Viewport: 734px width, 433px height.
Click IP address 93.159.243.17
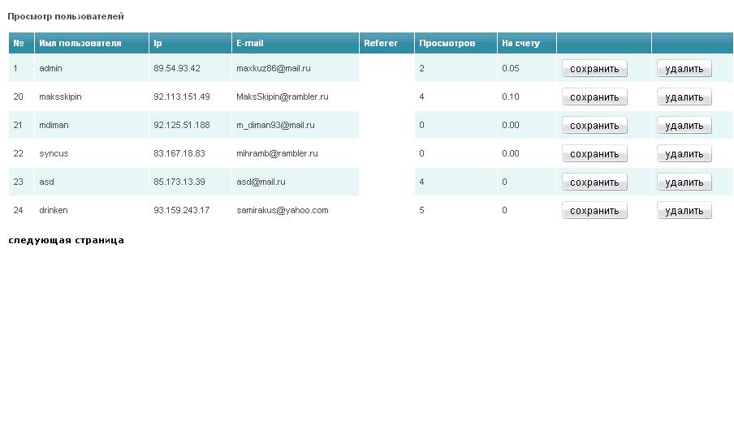point(182,210)
